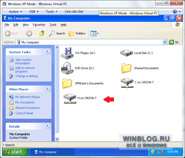Open the View menu

click(x=26, y=25)
